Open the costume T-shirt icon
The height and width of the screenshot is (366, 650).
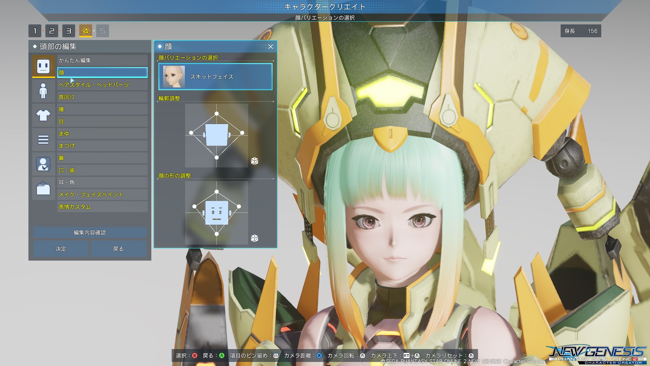point(43,115)
